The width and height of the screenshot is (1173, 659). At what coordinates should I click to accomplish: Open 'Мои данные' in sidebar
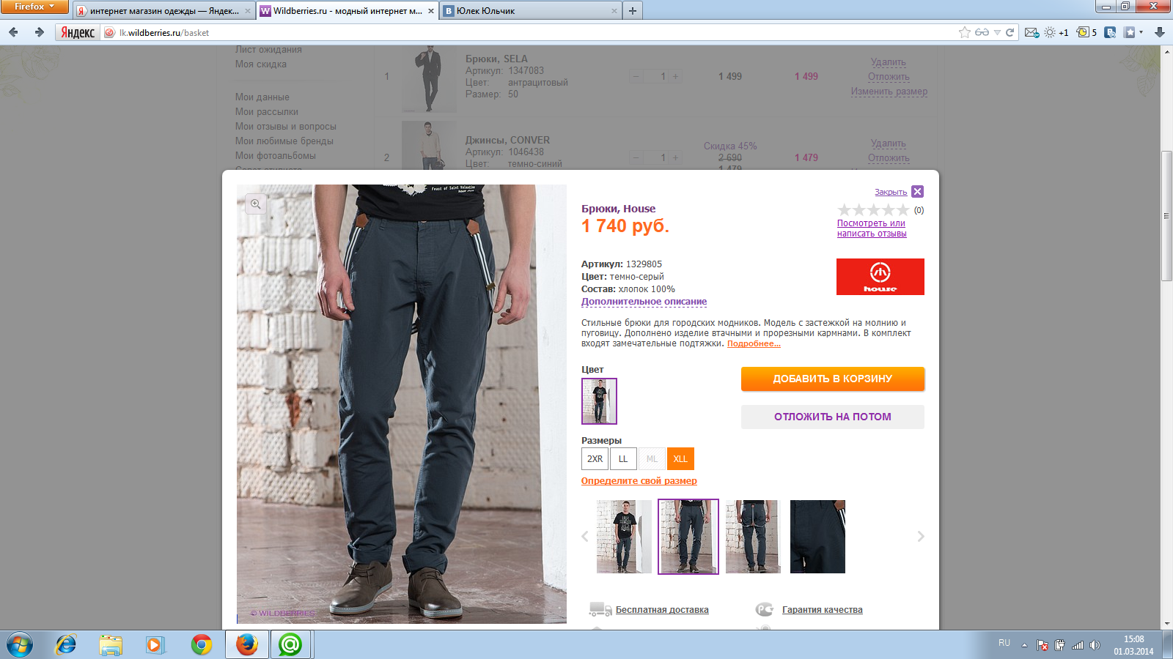(262, 97)
